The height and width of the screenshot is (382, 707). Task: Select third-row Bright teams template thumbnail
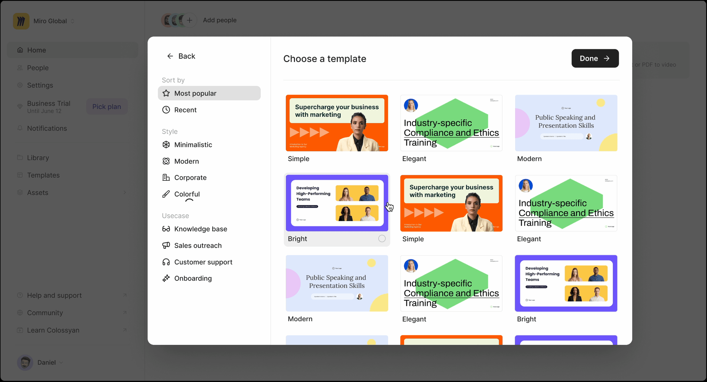click(566, 283)
